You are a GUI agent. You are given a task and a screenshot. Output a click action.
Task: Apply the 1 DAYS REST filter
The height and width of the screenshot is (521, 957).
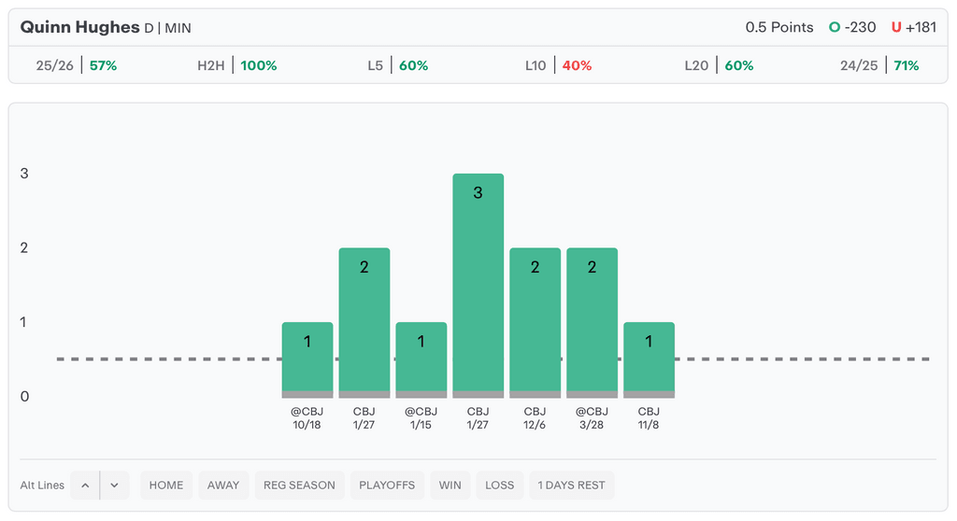click(571, 486)
